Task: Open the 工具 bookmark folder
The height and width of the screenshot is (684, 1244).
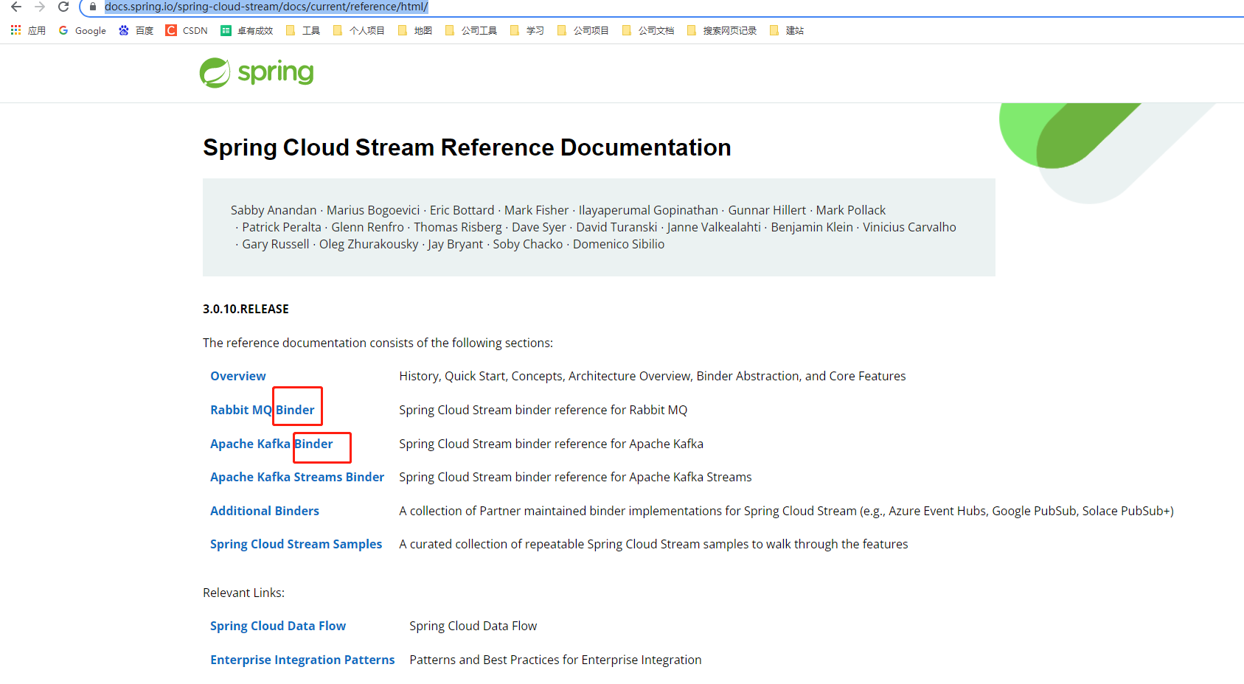Action: tap(302, 30)
